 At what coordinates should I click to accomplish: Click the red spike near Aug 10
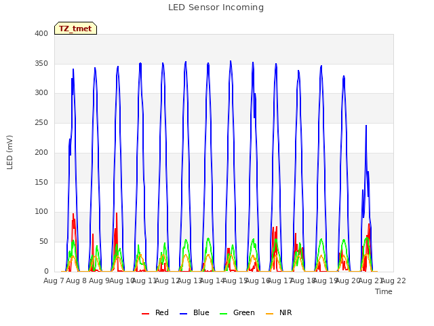click(117, 213)
